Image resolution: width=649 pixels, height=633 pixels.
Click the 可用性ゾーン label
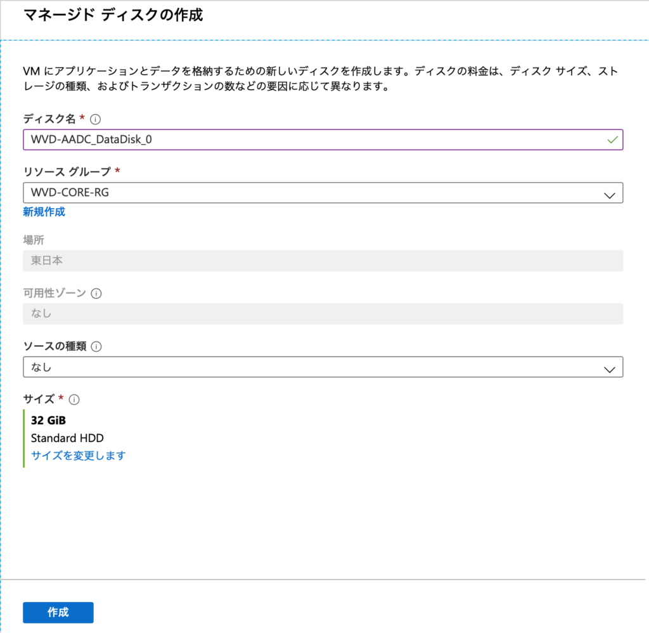pos(55,293)
